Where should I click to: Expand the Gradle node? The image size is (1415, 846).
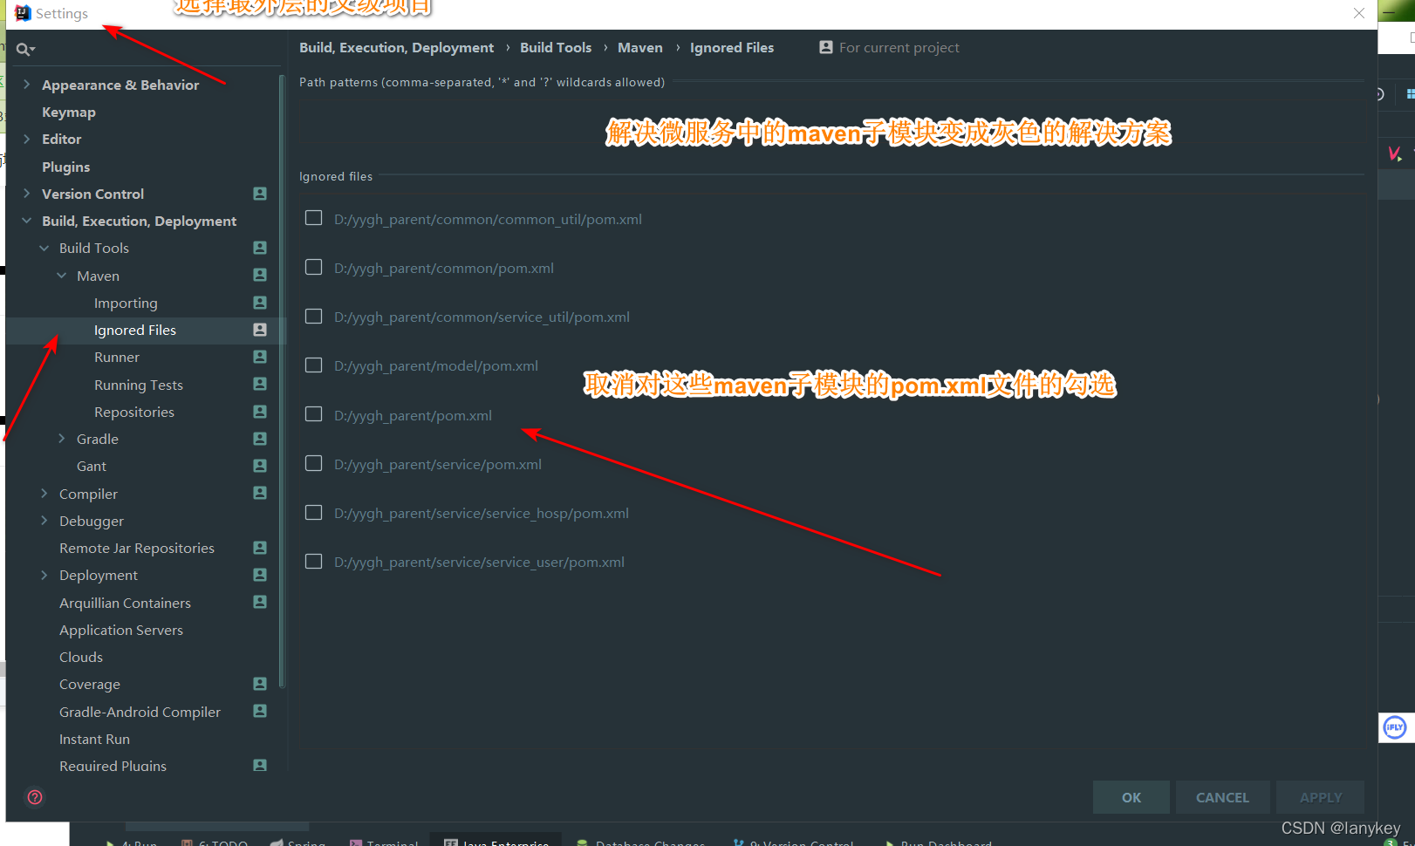(61, 439)
